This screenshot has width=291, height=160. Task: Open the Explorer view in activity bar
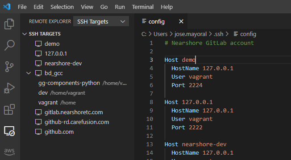(x=9, y=24)
